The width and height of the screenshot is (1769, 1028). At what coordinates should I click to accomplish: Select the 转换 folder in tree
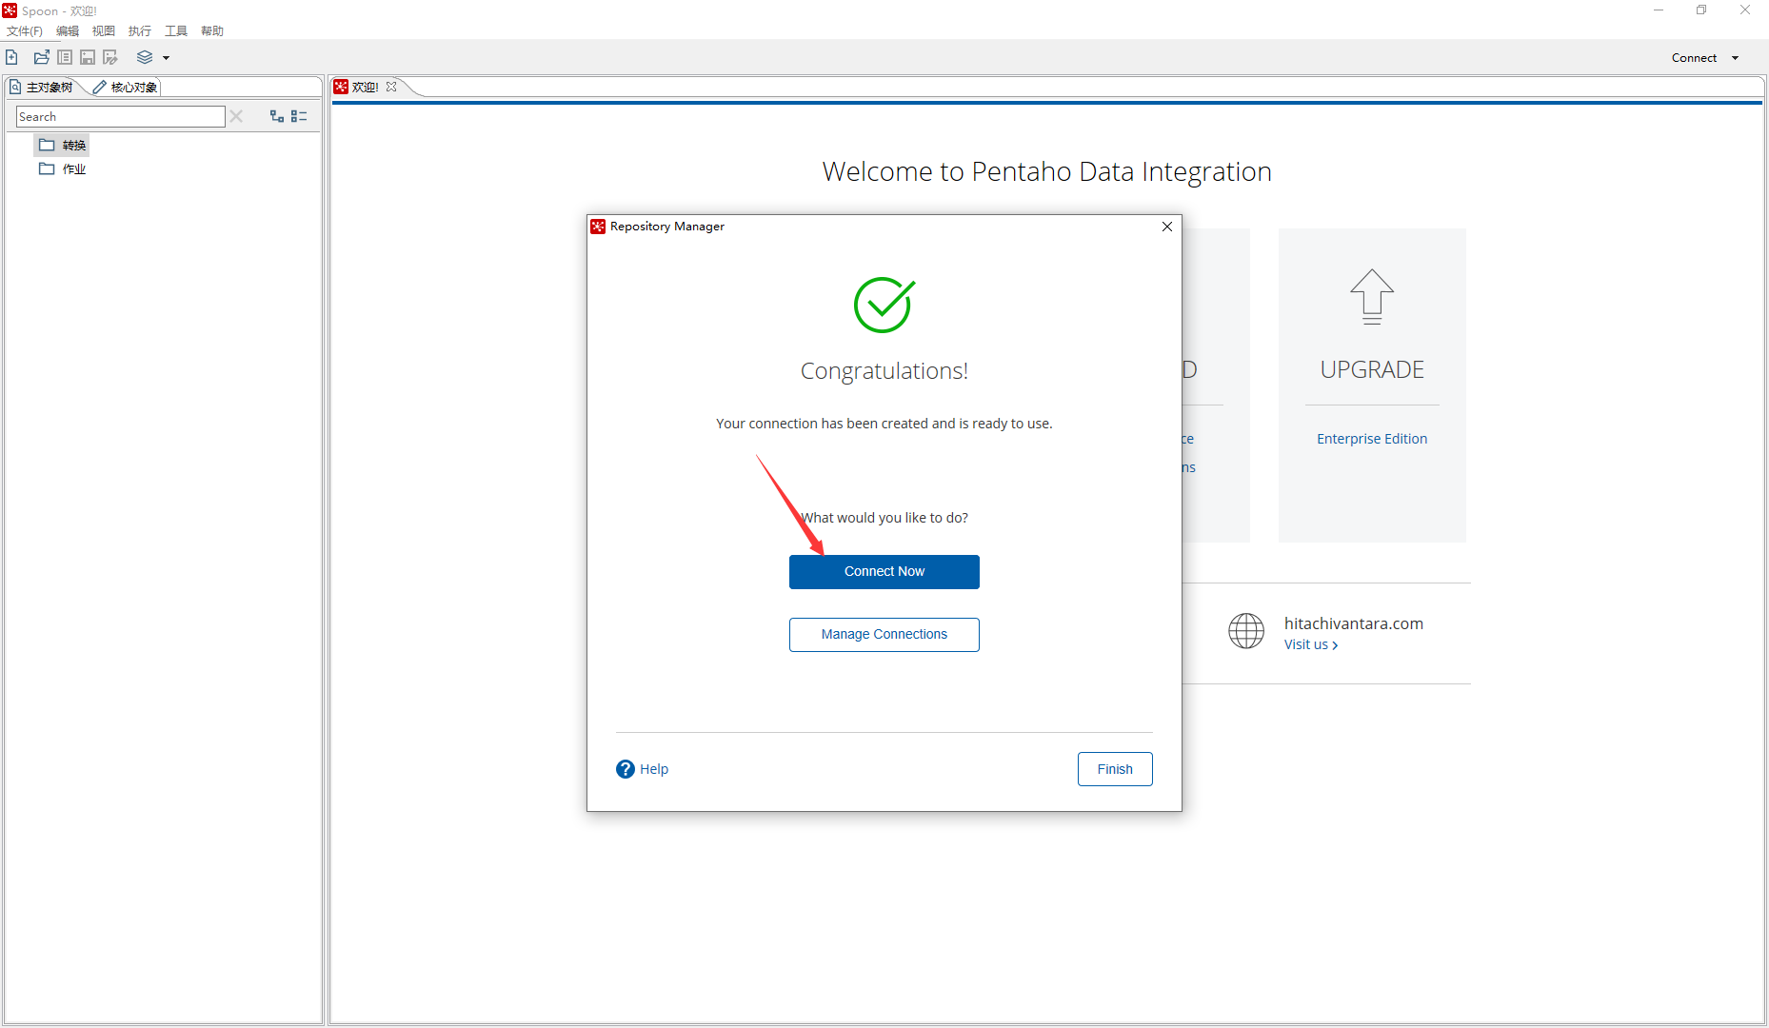click(x=63, y=146)
